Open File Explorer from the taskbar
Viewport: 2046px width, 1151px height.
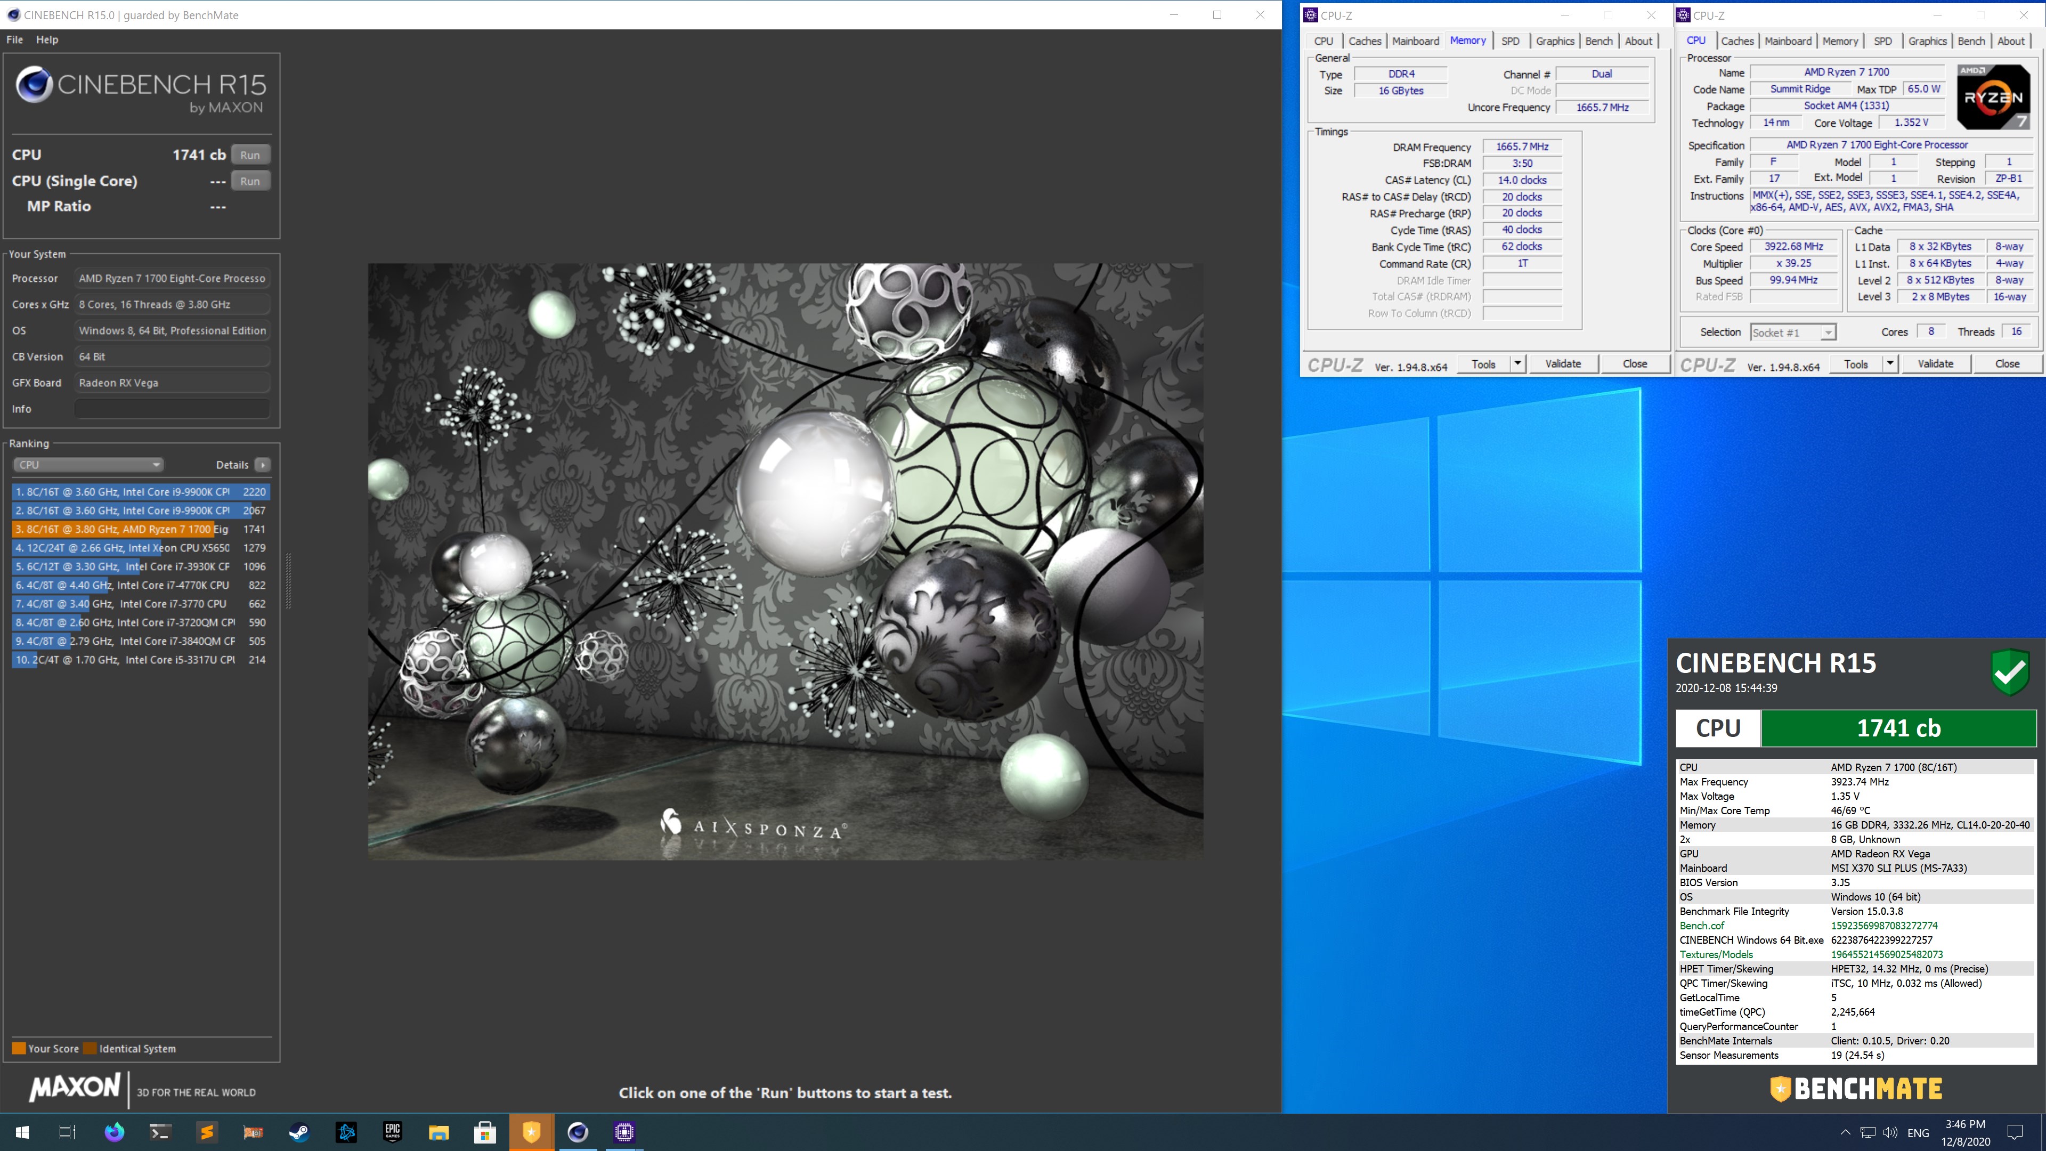(439, 1132)
